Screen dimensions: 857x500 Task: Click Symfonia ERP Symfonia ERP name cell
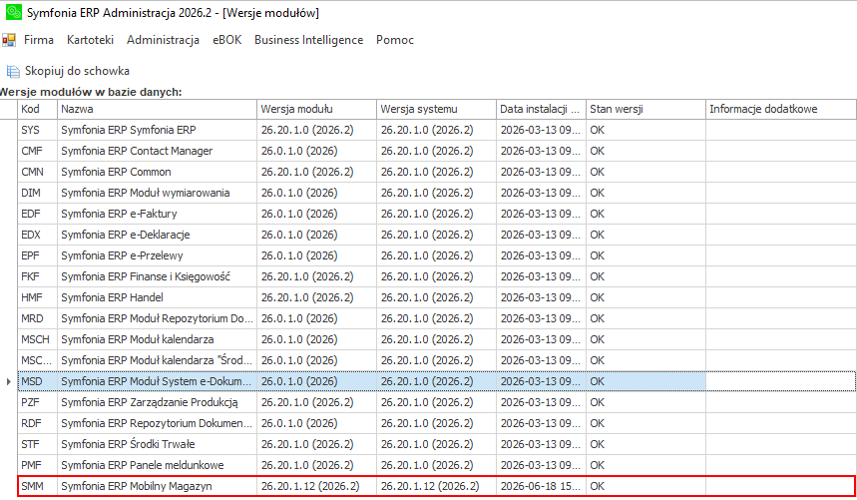(x=157, y=130)
